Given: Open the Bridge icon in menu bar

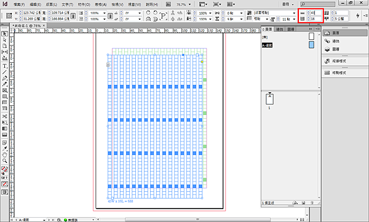Looking at the screenshot, I should (169, 4).
